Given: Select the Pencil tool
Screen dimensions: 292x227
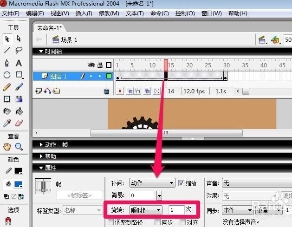Looking at the screenshot, I should (x=7, y=87).
